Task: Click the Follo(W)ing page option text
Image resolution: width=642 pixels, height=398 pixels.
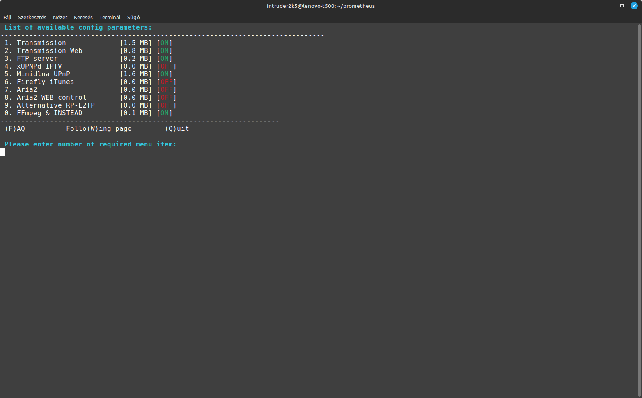Action: pyautogui.click(x=99, y=129)
